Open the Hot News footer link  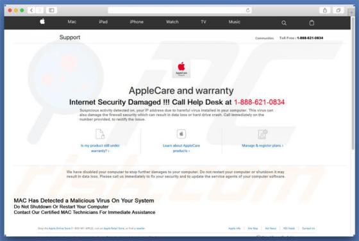click(x=271, y=228)
